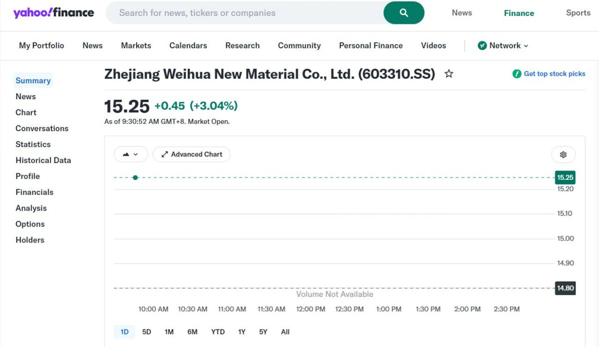This screenshot has height=347, width=599.
Task: Select Options in sidebar
Action: (30, 224)
